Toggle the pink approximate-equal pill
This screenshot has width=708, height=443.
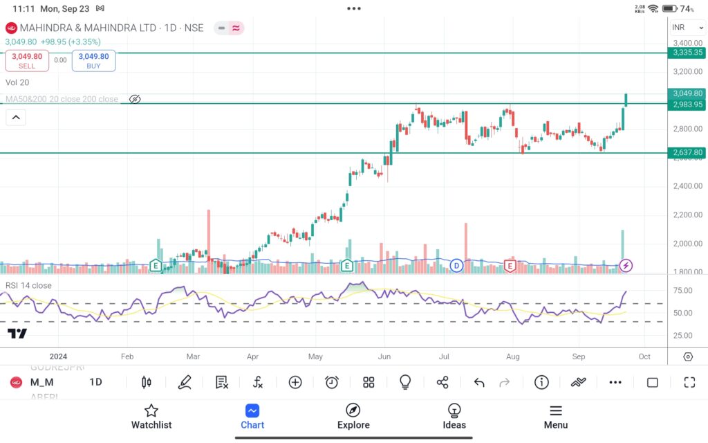click(236, 28)
